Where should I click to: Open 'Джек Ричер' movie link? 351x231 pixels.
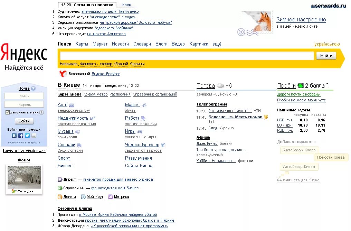pos(207,143)
